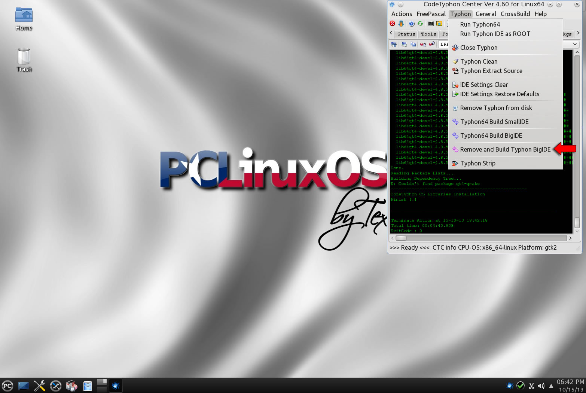Select Run Typhon IDE as ROOT

point(506,34)
